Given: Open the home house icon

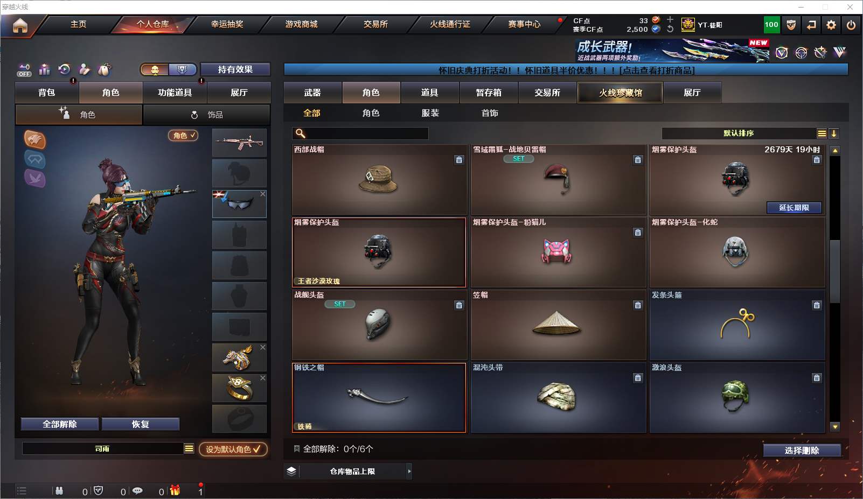Looking at the screenshot, I should tap(20, 25).
